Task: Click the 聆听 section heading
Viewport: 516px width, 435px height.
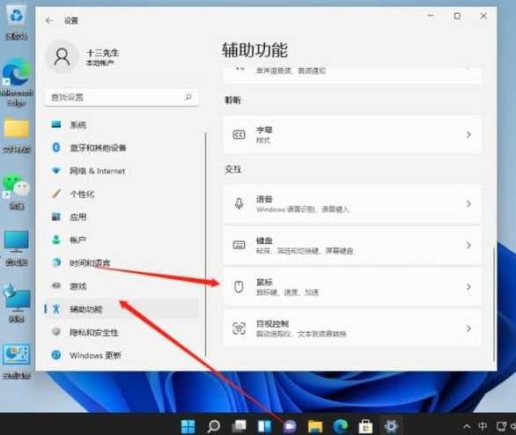Action: coord(233,100)
